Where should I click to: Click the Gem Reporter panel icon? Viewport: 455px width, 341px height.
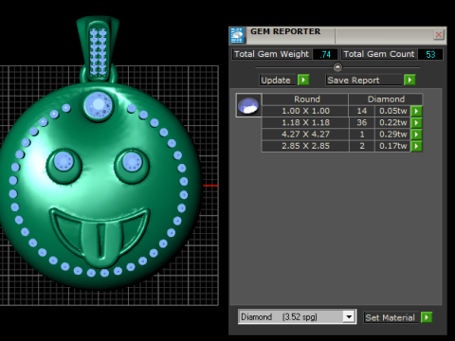click(237, 35)
